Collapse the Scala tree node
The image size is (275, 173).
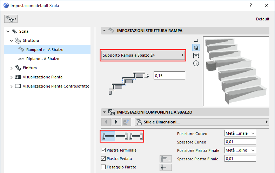(x=8, y=32)
